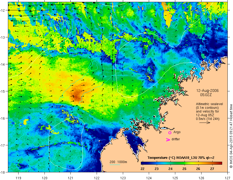233x180 pixels.
Task: Click the '0.5m/s (1kt 24h)' text
Action: [x=208, y=119]
